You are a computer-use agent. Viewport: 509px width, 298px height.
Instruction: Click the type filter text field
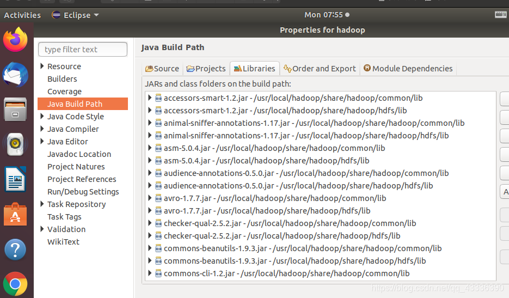pyautogui.click(x=83, y=50)
